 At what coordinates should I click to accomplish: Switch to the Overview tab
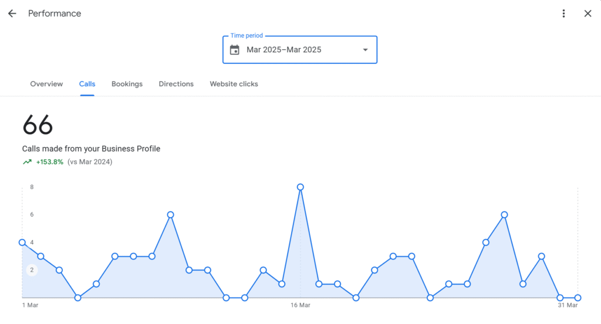pyautogui.click(x=46, y=84)
